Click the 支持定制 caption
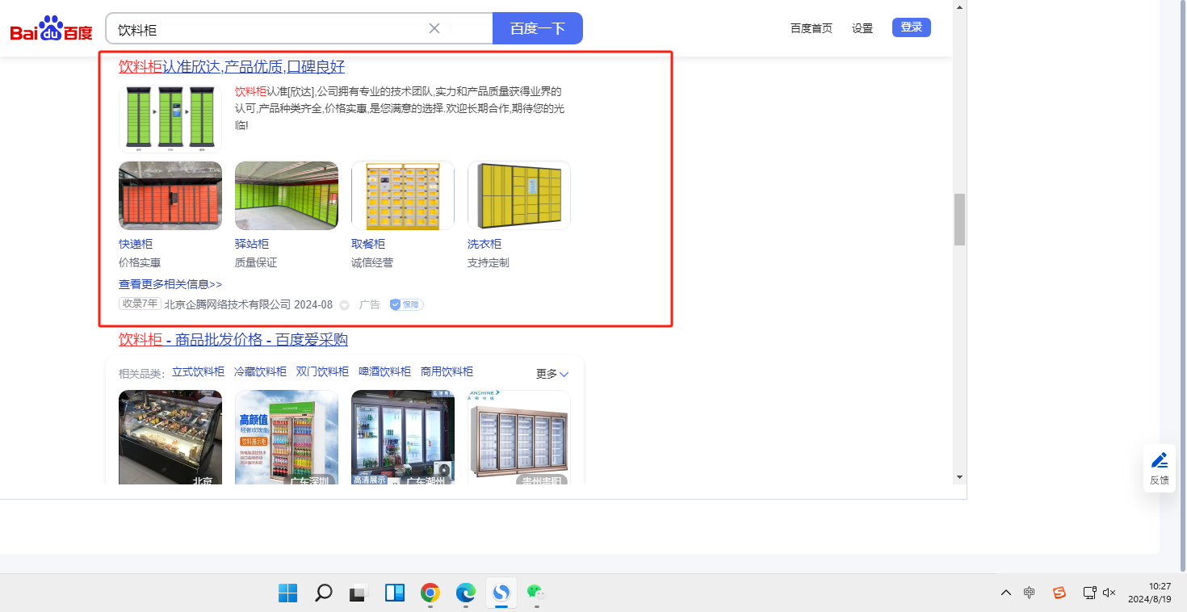1187x612 pixels. click(x=489, y=262)
